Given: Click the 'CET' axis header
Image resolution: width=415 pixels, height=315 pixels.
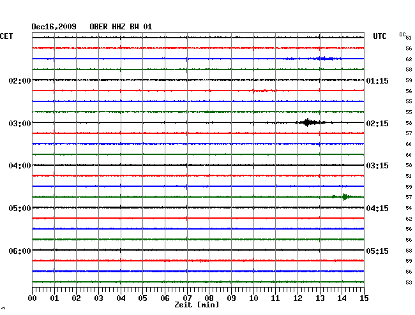Looking at the screenshot, I should [6, 36].
